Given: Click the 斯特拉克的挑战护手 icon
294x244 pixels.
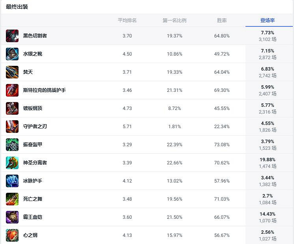Looking at the screenshot, I should point(12,90).
